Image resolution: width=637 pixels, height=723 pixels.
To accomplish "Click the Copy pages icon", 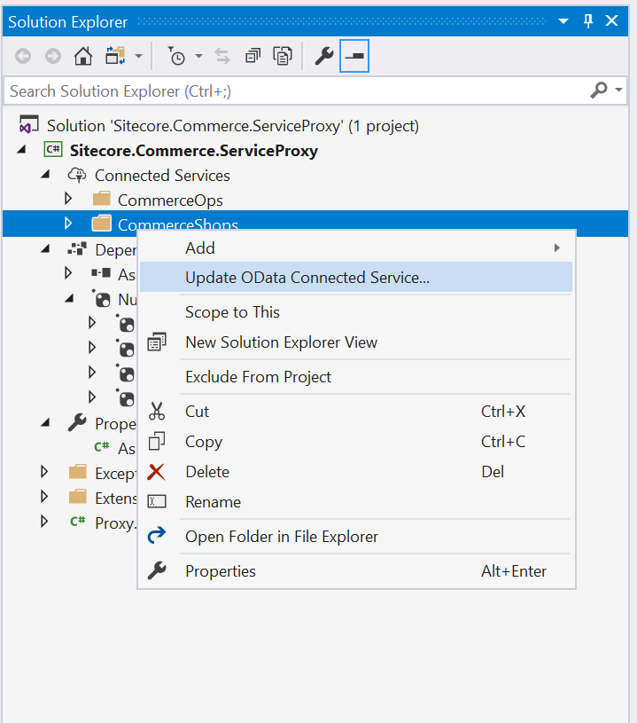I will (x=157, y=441).
